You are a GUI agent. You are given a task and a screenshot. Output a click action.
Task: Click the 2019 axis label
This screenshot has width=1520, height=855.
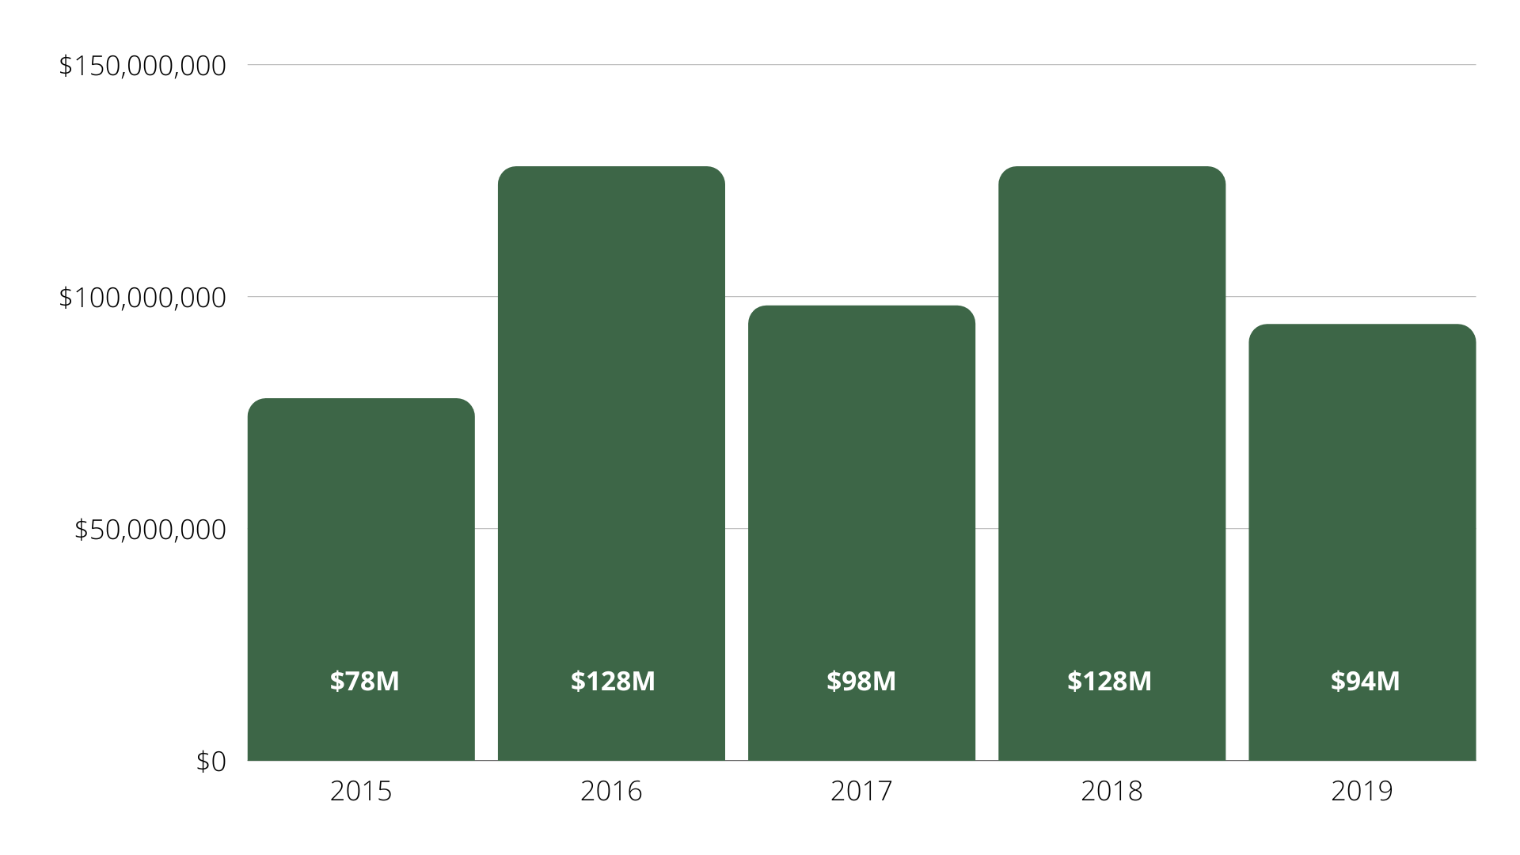point(1362,792)
